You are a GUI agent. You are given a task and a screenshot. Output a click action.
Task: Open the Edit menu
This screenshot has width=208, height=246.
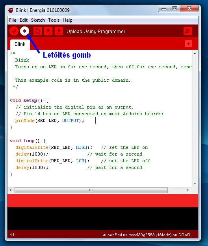pyautogui.click(x=24, y=20)
